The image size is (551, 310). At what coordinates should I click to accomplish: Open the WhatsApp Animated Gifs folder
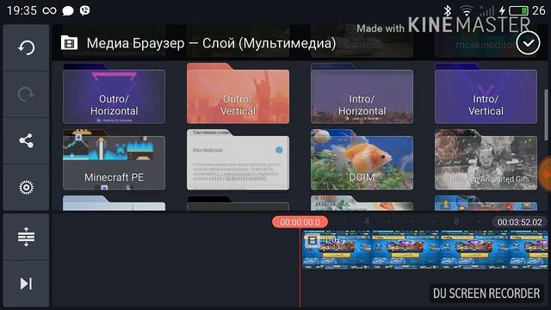486,160
